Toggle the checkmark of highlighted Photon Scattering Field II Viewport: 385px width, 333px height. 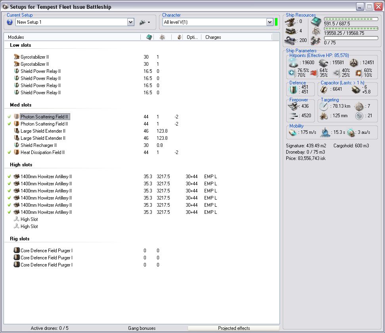10,116
